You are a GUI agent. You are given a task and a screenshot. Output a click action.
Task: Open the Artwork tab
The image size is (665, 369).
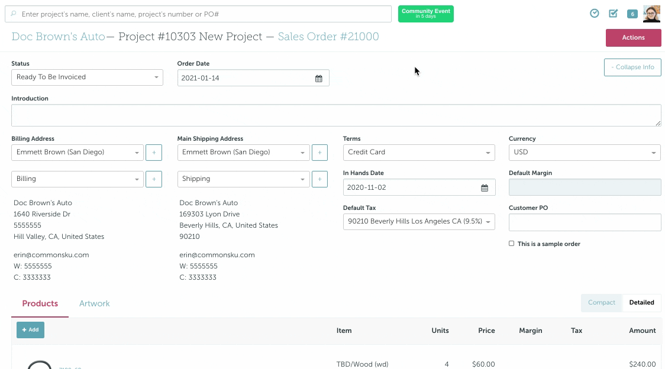click(95, 304)
